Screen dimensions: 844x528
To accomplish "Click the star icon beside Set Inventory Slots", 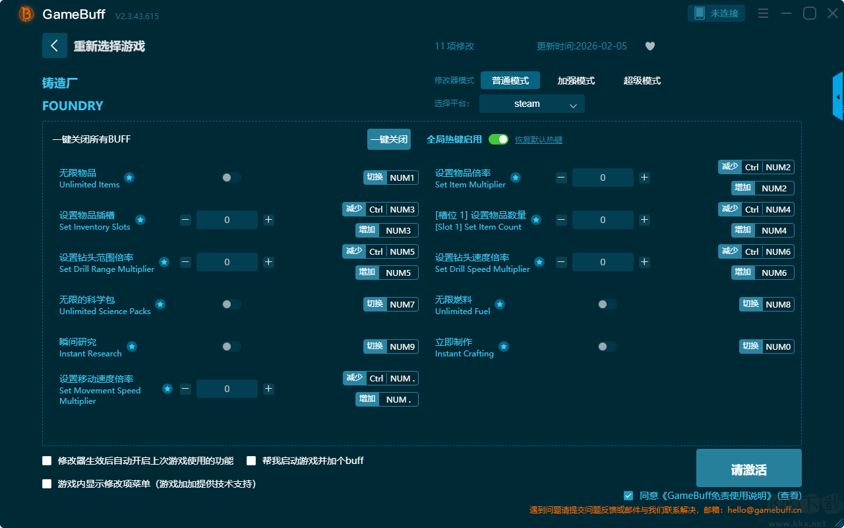I will pos(140,220).
